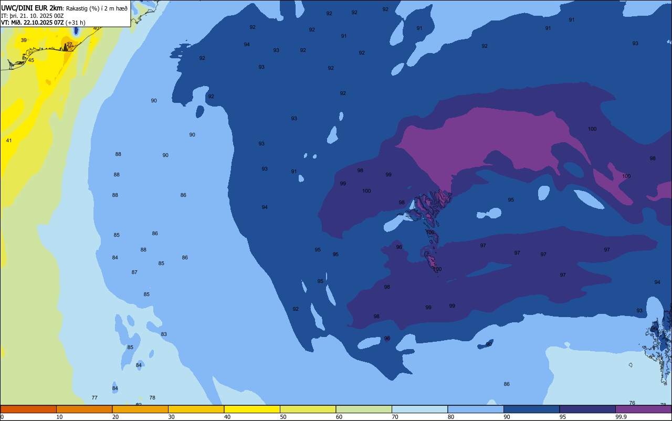Click the dark orange 0–10 legend swatch
672x421 pixels.
(x=28, y=409)
